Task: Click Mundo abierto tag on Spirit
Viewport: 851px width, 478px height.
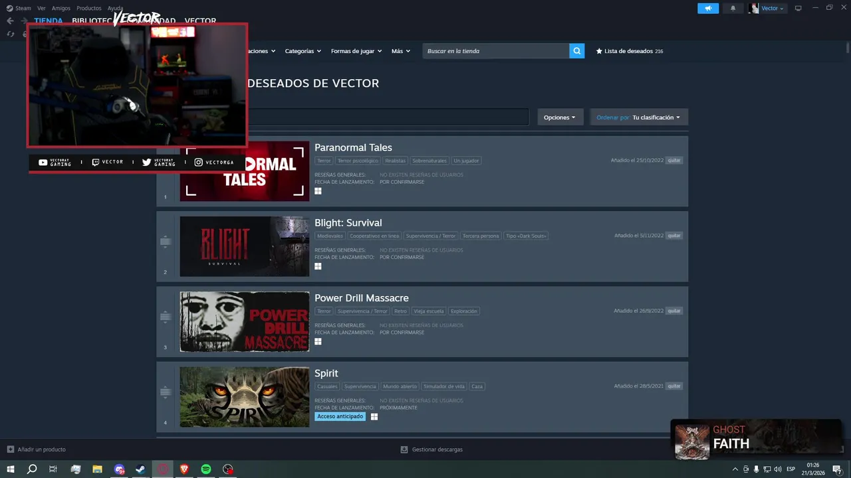Action: [x=400, y=386]
